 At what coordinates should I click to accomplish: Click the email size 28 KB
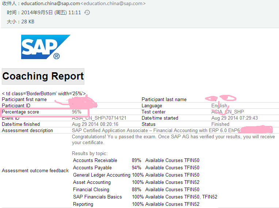[28, 22]
